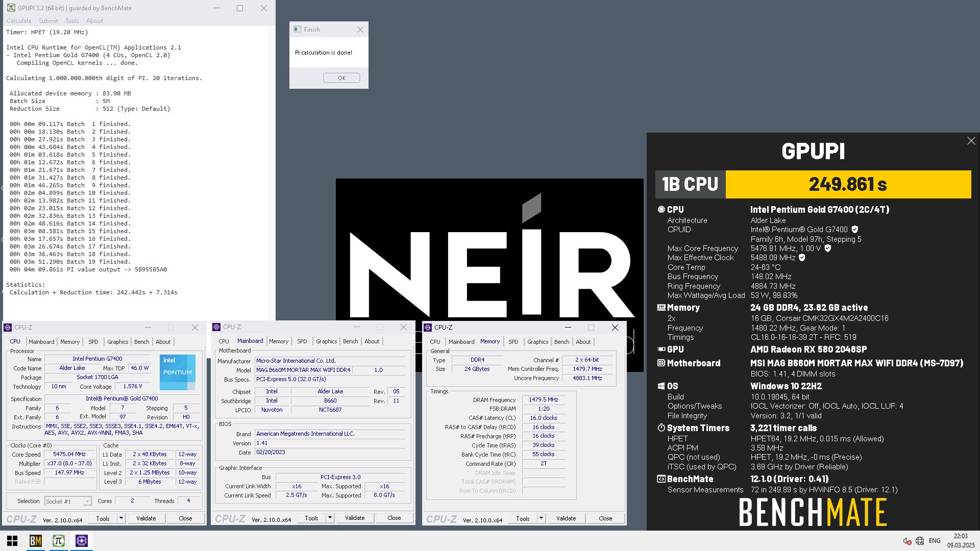Open Submit menu in GPUPI
The width and height of the screenshot is (980, 551).
coord(48,21)
